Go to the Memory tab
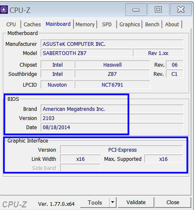The height and width of the screenshot is (210, 195). (x=85, y=25)
